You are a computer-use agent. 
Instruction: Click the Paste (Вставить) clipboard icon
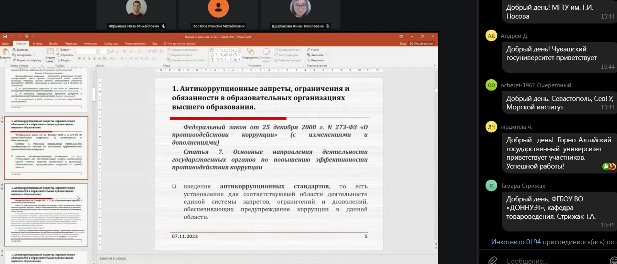pyautogui.click(x=5, y=53)
